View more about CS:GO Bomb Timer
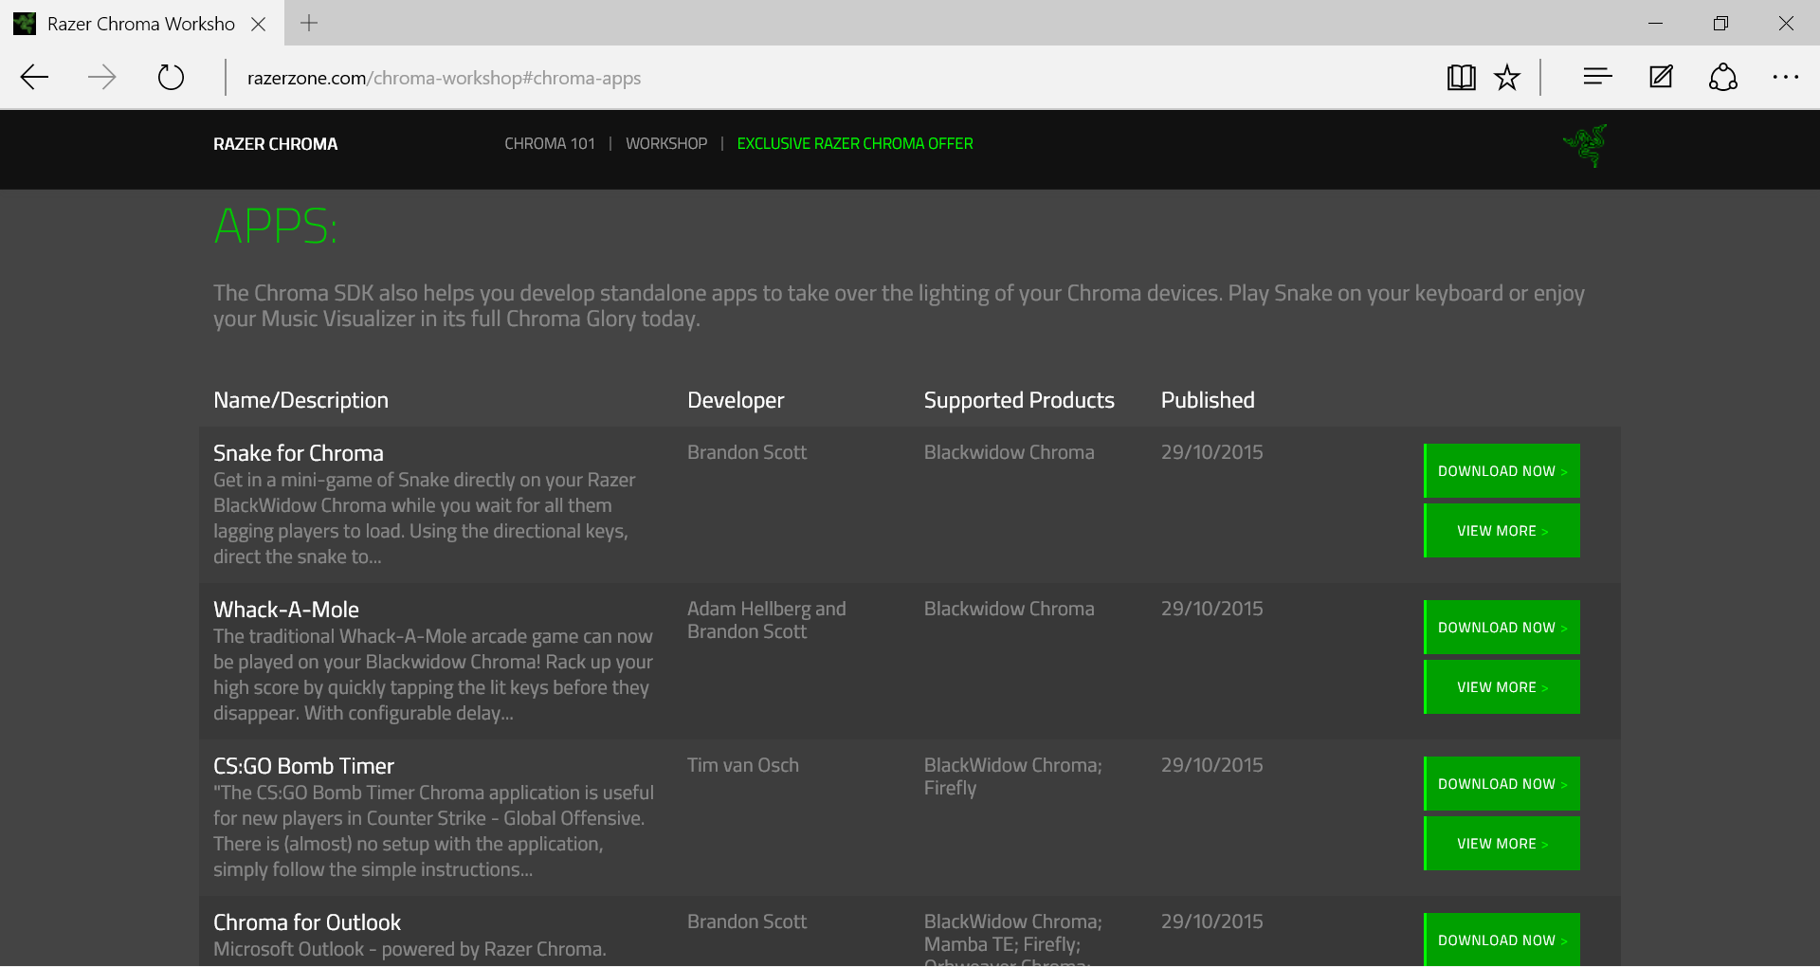Screen dimensions: 1820x967 [1501, 844]
